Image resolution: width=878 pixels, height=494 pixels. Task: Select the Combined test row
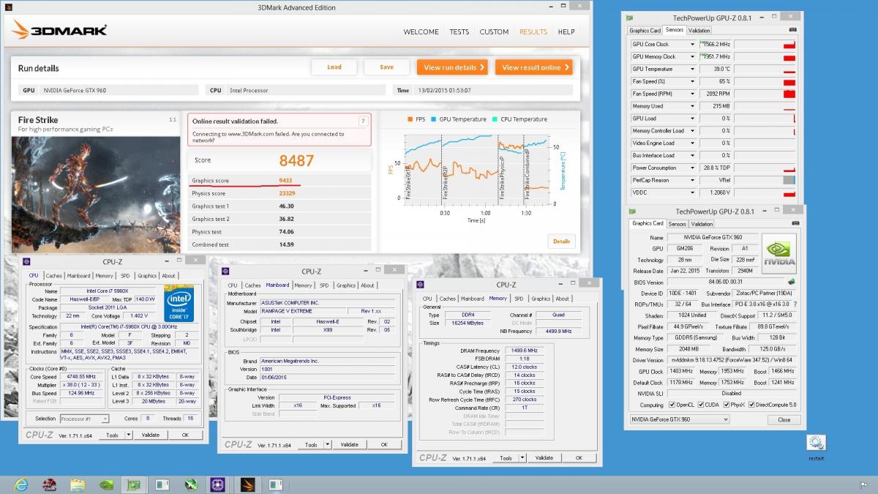pos(279,244)
